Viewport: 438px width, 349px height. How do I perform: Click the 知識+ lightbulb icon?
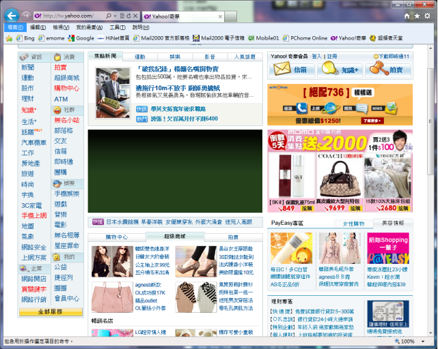click(x=329, y=67)
